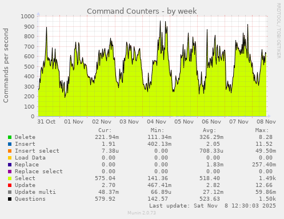Viewport: 284px width, 219px height.
Task: Click the Replace select legend label
Action: [x=39, y=172]
